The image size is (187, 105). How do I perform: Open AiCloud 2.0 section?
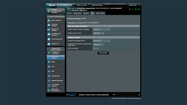tap(56, 44)
